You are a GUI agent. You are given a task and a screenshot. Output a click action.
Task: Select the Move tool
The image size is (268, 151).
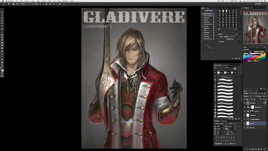2,12
